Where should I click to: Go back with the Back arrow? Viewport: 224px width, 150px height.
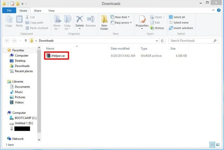coord(7,41)
